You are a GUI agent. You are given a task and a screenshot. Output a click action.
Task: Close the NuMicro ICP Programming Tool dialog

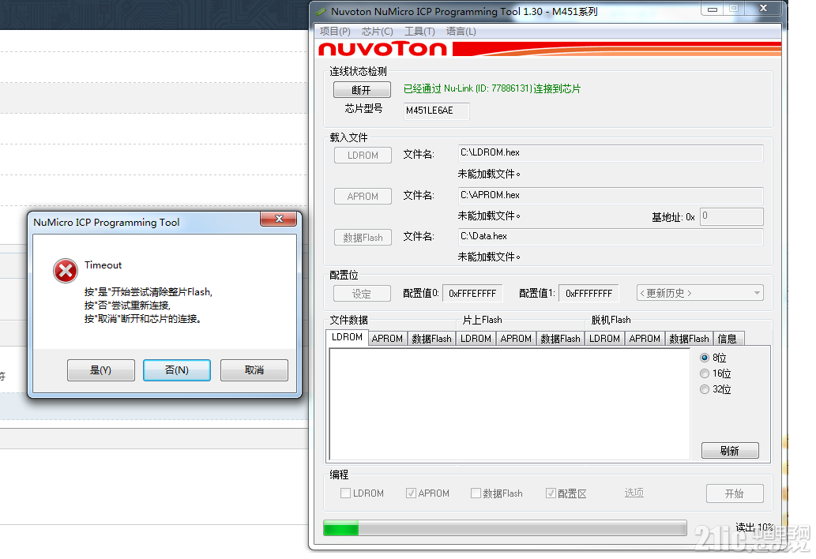pos(279,219)
